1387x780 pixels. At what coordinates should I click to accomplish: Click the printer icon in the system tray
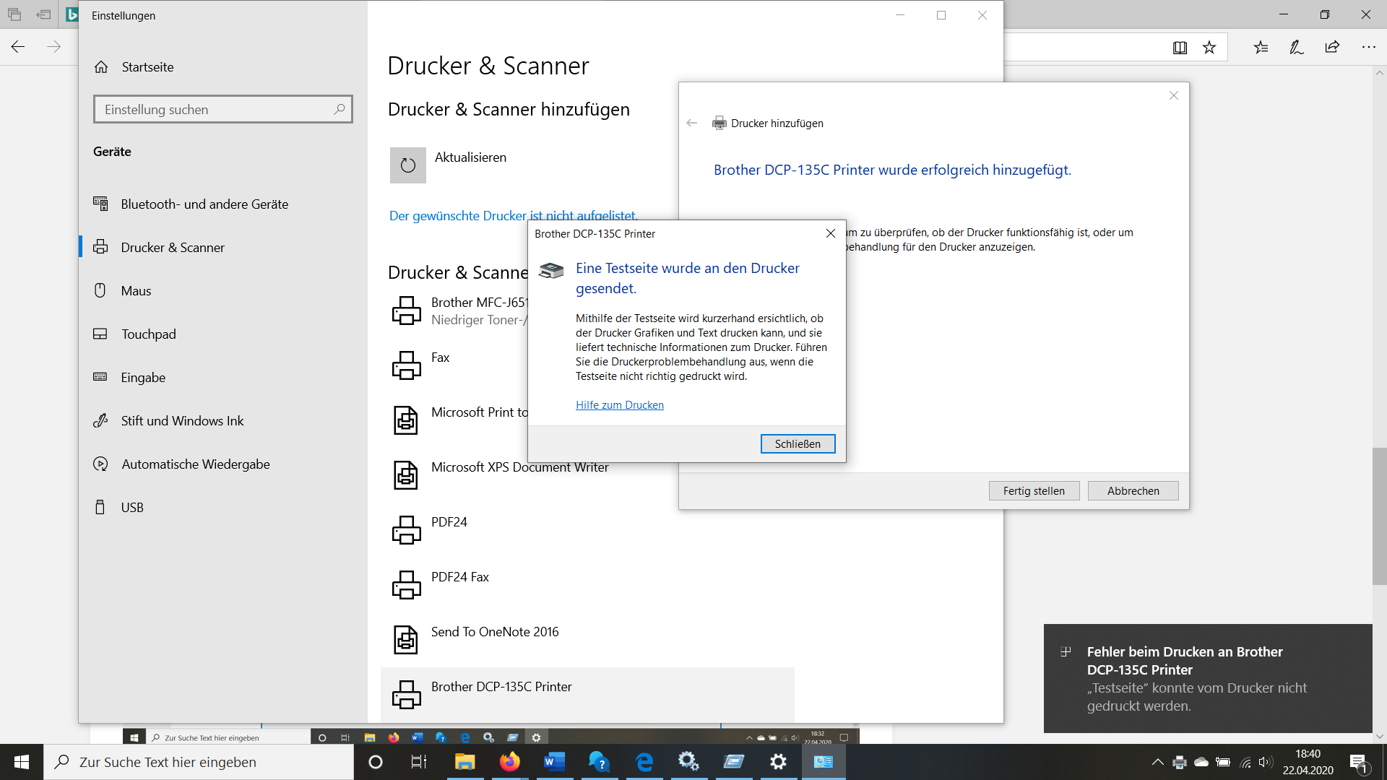(x=1180, y=762)
